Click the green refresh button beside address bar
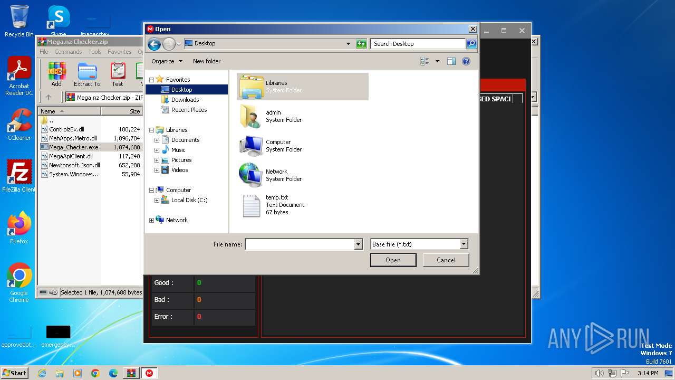This screenshot has height=380, width=675. pos(361,44)
